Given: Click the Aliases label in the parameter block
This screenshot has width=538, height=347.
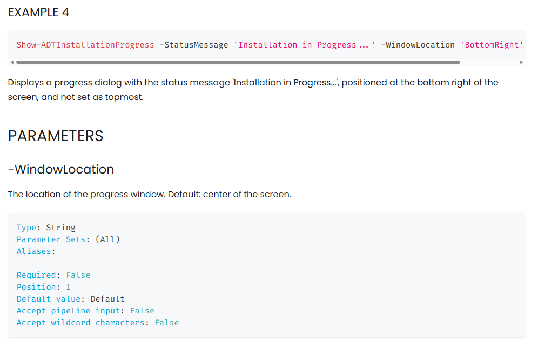Looking at the screenshot, I should click(36, 251).
